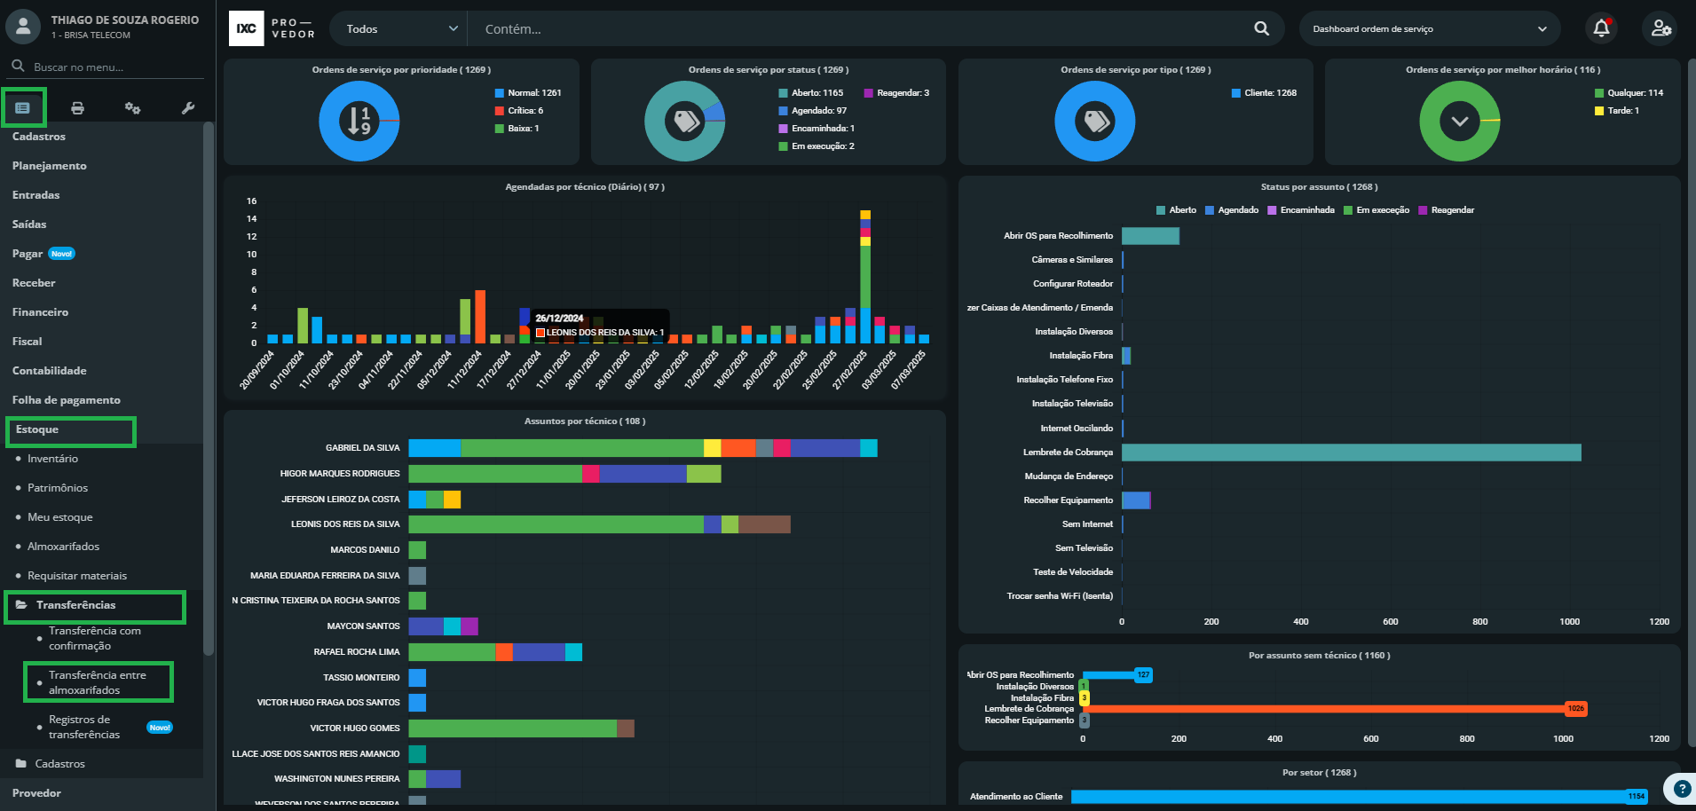Click the Lembrete de Cobrança teal bar
This screenshot has height=811, width=1696.
point(1351,453)
